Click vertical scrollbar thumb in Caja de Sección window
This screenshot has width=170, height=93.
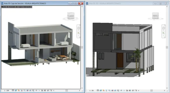pyautogui.click(x=82, y=47)
